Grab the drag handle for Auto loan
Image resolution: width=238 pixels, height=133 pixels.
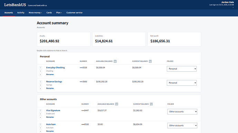[40, 124]
